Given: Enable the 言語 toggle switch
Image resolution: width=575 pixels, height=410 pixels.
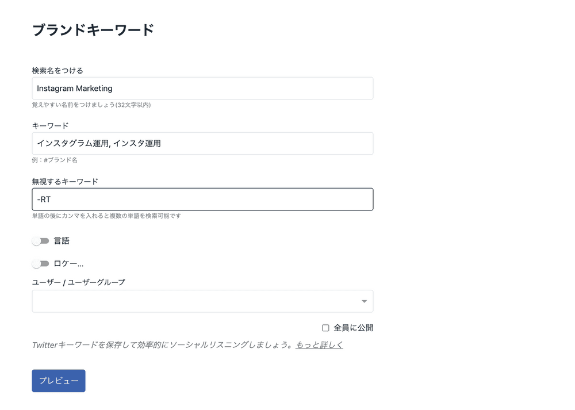Looking at the screenshot, I should click(x=40, y=241).
